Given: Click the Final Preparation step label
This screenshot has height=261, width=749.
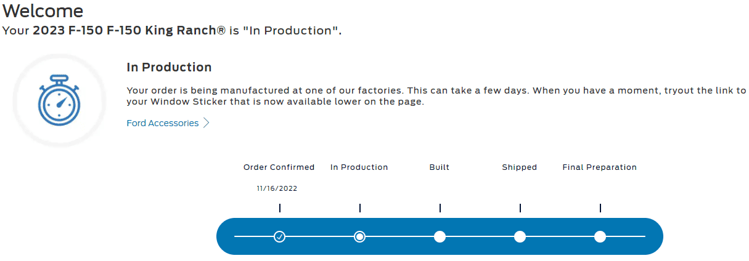Looking at the screenshot, I should pyautogui.click(x=599, y=167).
